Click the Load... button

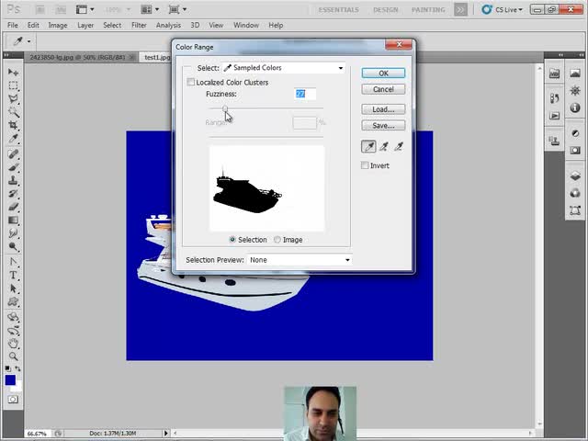(383, 109)
